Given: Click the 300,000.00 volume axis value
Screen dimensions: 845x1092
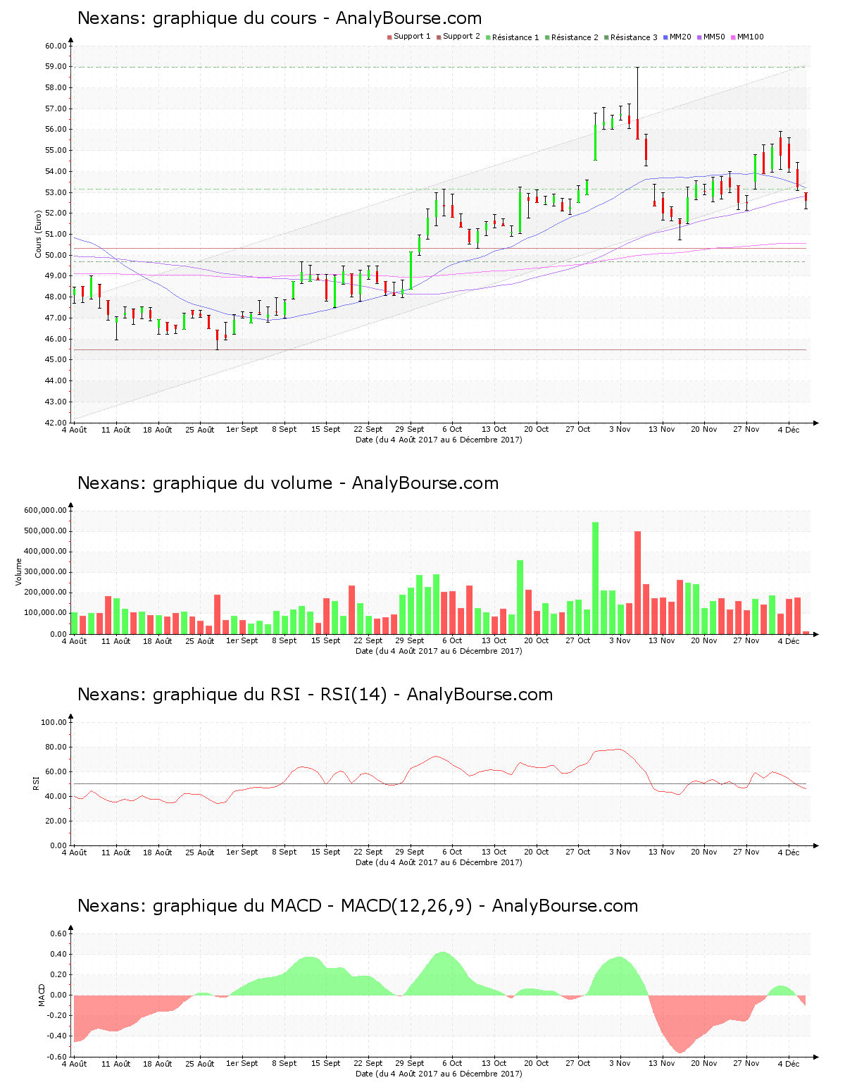Looking at the screenshot, I should (45, 572).
